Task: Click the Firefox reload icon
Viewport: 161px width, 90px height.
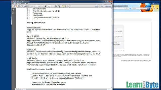Action: click(x=128, y=8)
